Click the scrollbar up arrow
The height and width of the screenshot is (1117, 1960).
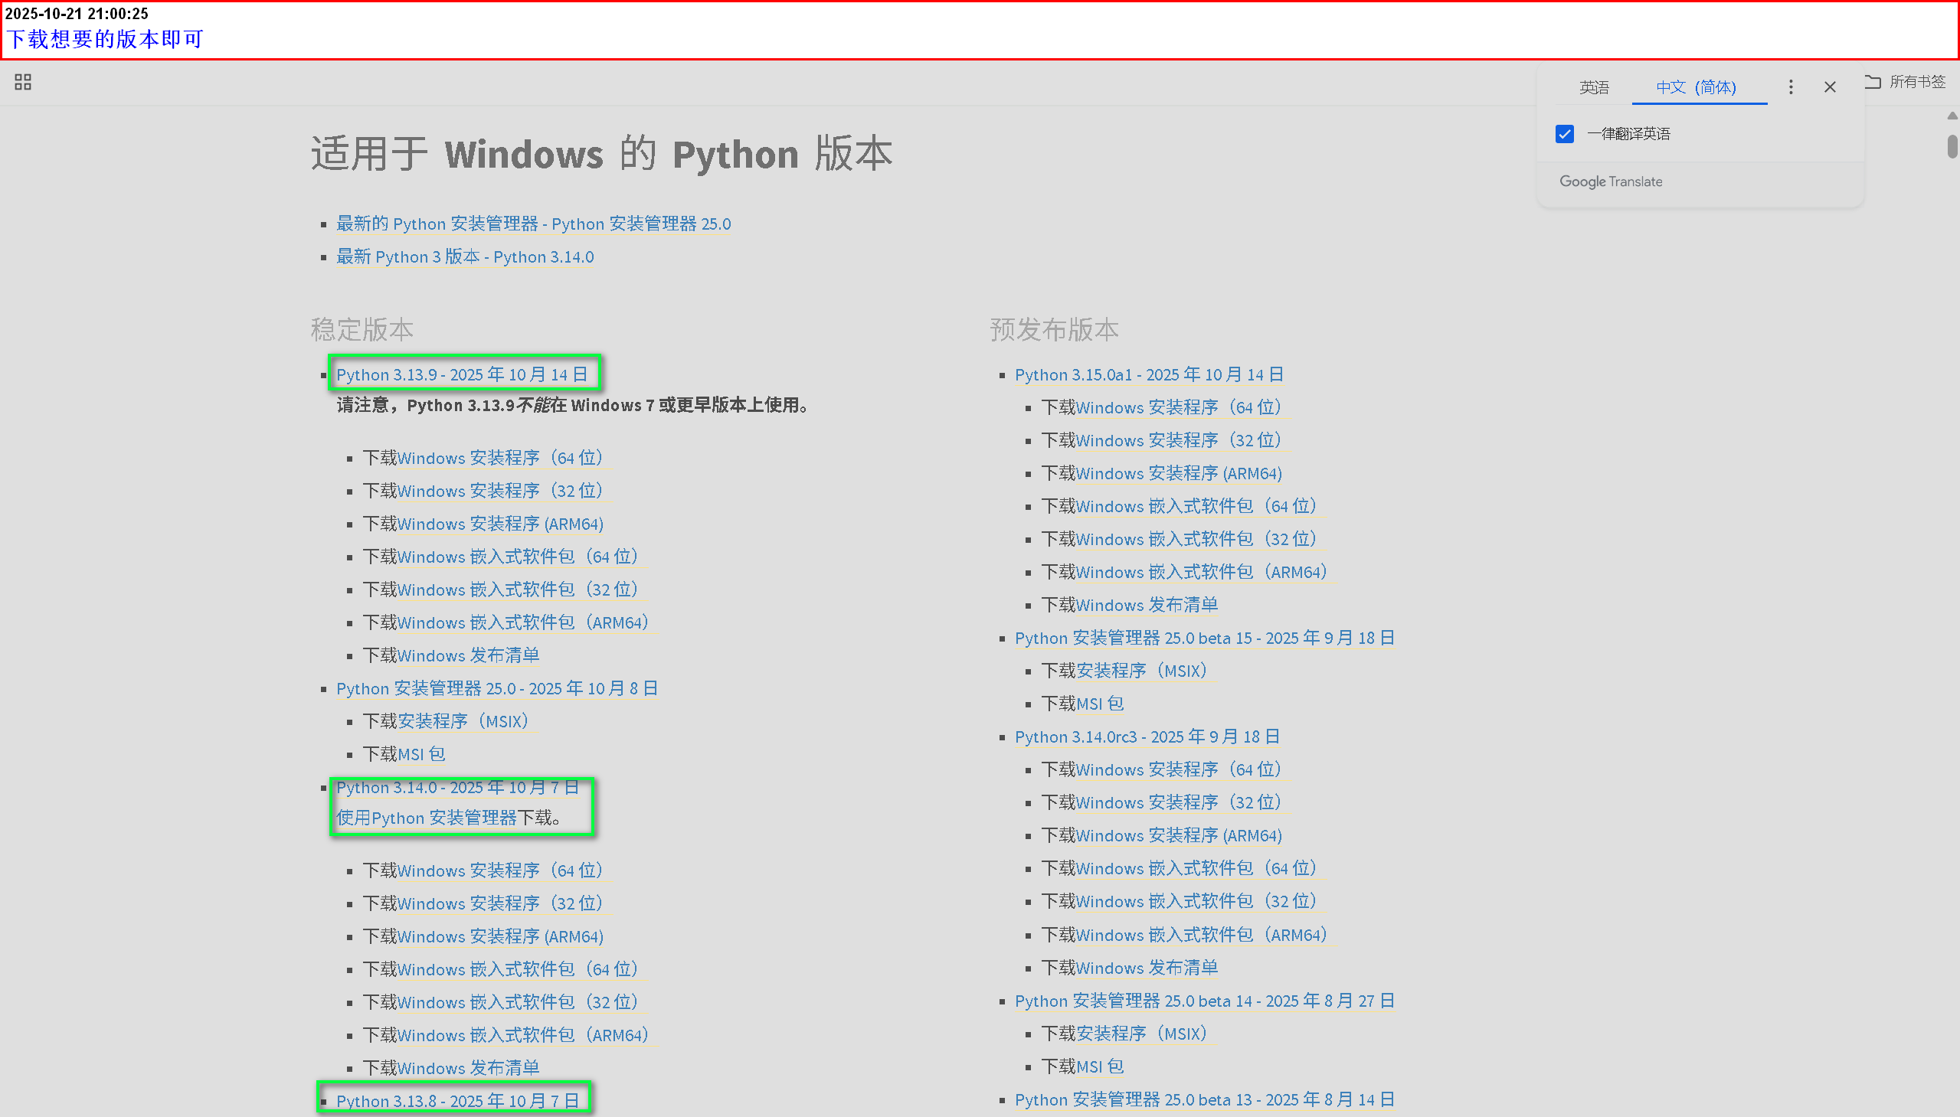tap(1952, 116)
